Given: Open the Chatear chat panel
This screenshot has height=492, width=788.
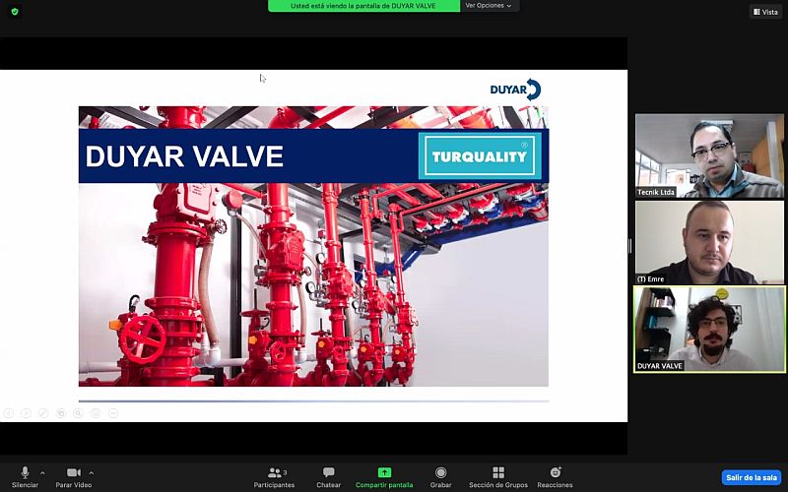Looking at the screenshot, I should coord(329,477).
